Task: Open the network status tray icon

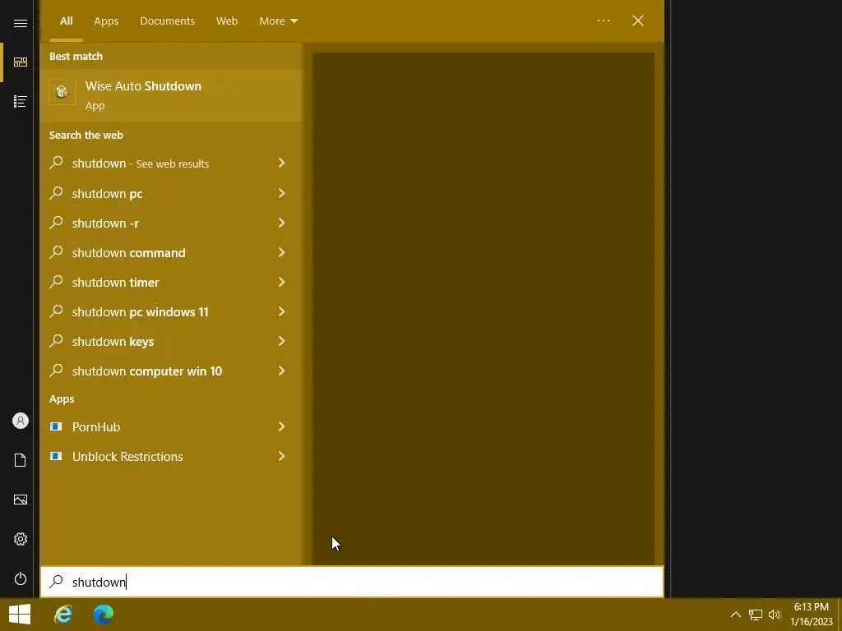Action: pos(756,615)
